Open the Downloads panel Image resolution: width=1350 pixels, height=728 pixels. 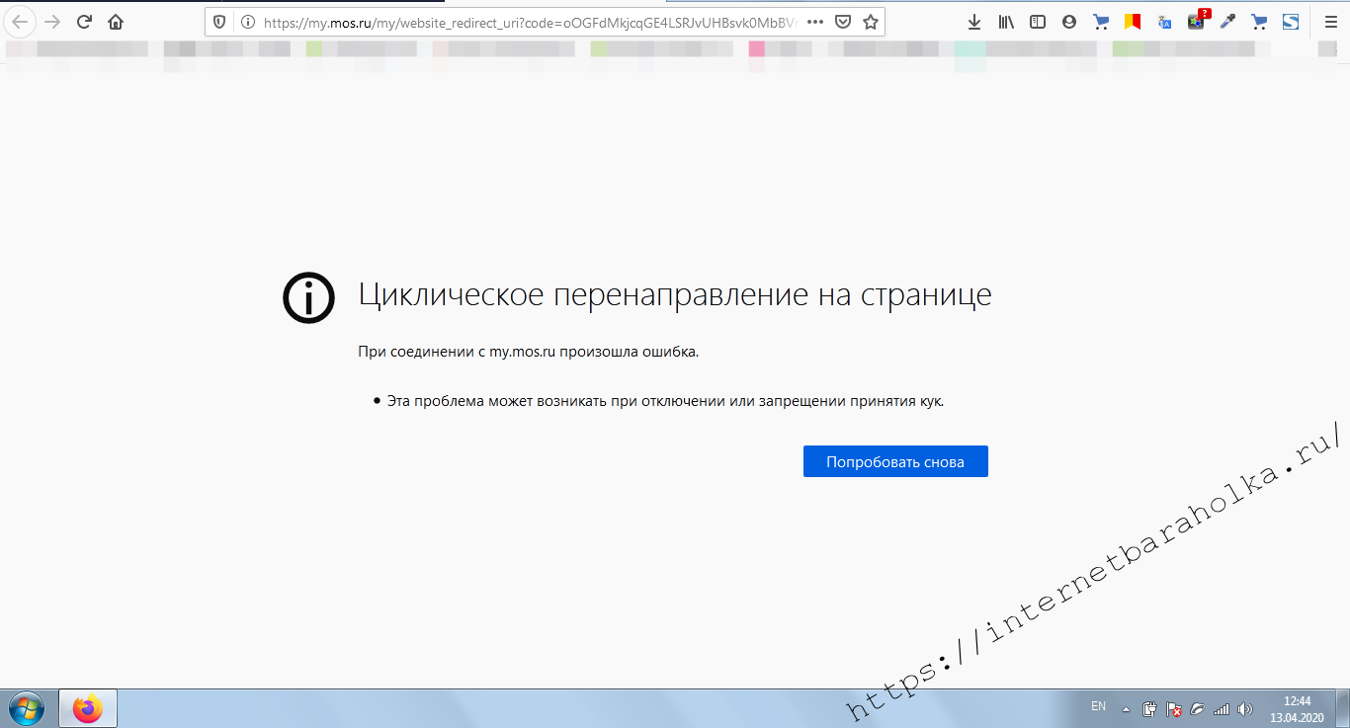tap(974, 21)
